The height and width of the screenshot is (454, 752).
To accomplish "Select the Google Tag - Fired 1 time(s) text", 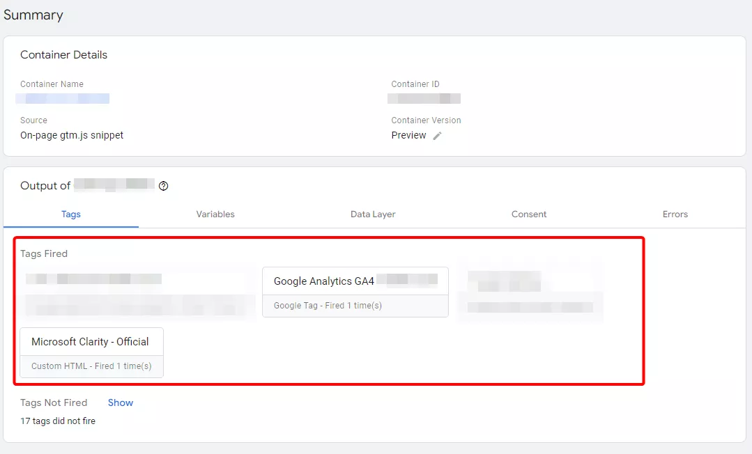I will [328, 306].
